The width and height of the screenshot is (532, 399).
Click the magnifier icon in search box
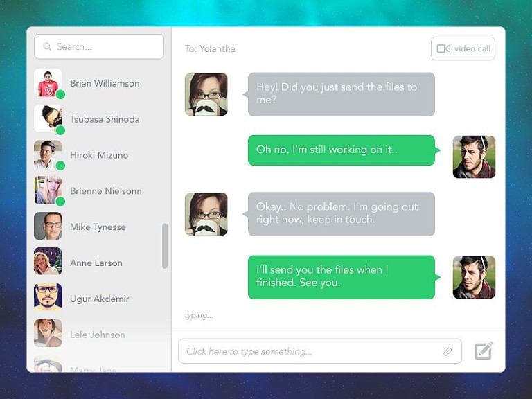pos(47,46)
